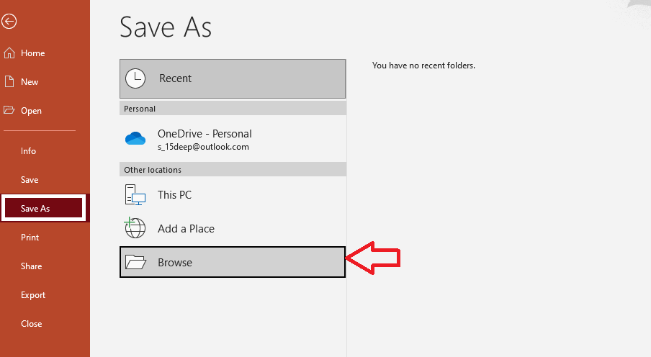
Task: Choose Save in the left sidebar
Action: (30, 180)
